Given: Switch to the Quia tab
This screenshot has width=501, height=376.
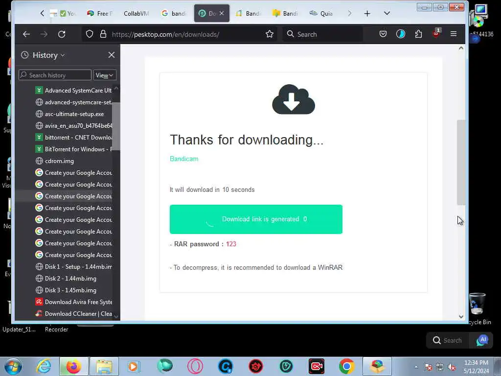Looking at the screenshot, I should pyautogui.click(x=321, y=13).
